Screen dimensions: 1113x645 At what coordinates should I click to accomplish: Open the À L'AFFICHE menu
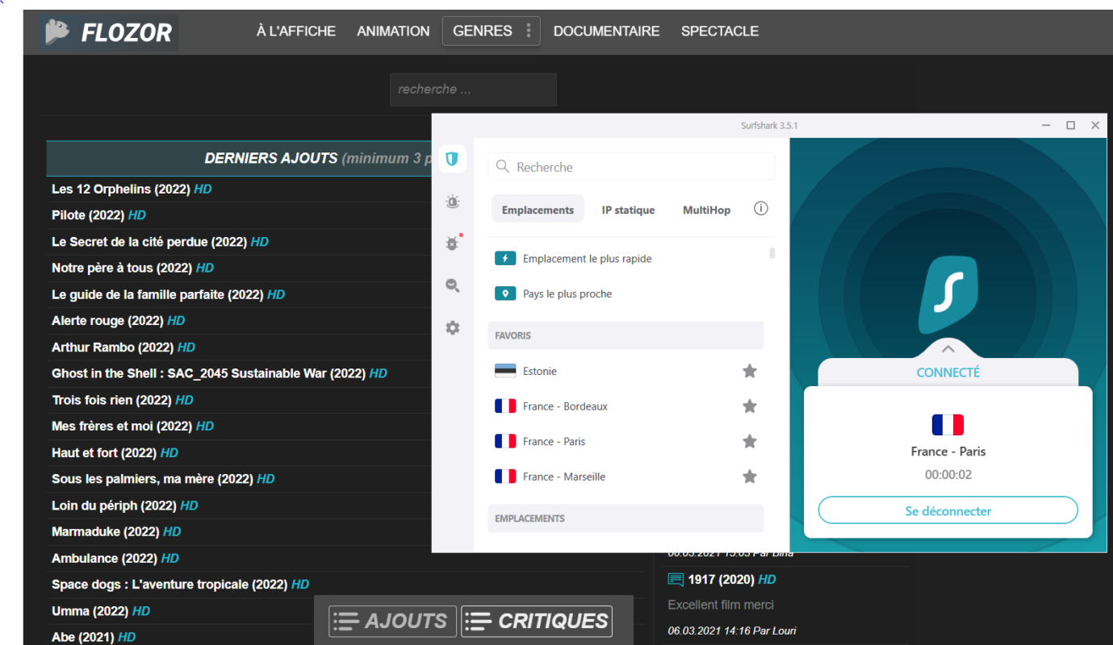[x=296, y=31]
